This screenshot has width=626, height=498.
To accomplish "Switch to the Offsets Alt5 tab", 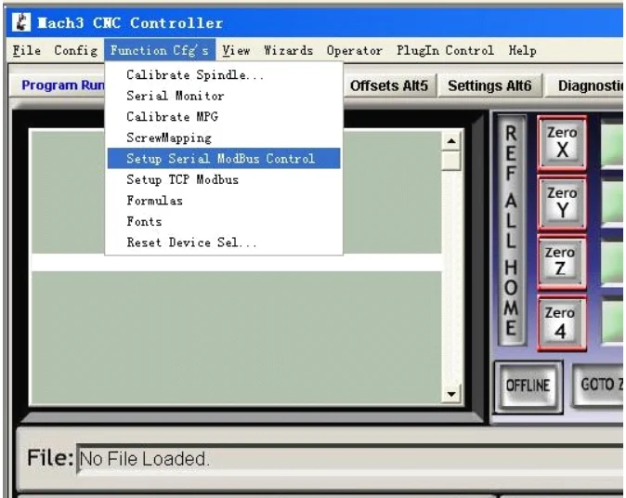I will pos(389,85).
